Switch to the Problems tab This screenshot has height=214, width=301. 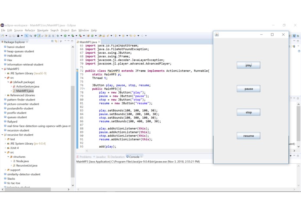tap(84, 157)
